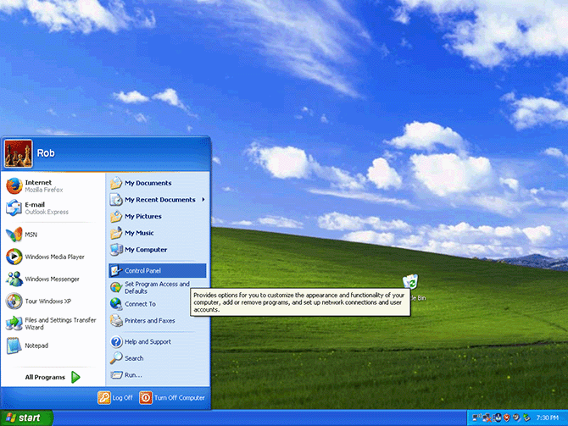Screen dimensions: 568x426
Task: Click disconnected network tray icon with red X
Action: click(x=487, y=418)
